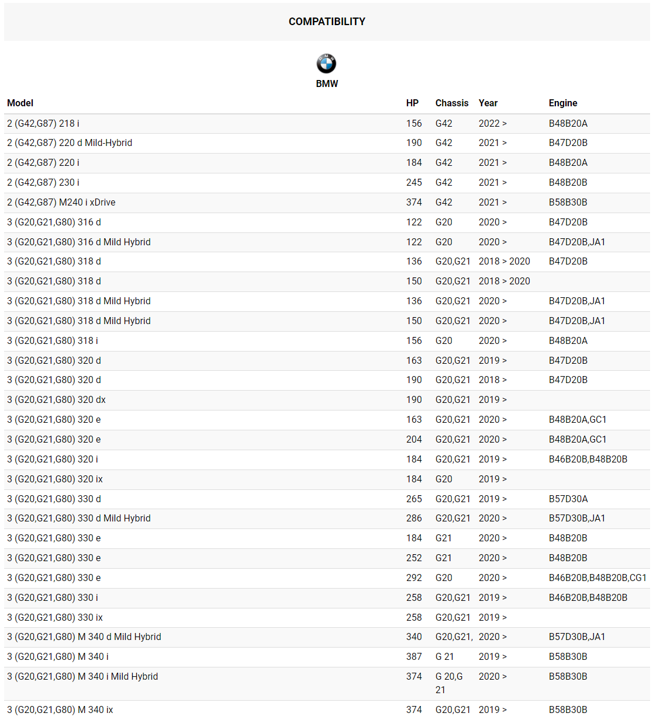Viewport: 653px width, 720px height.
Task: Select the 316 d Mild Hybrid row
Action: pos(327,242)
